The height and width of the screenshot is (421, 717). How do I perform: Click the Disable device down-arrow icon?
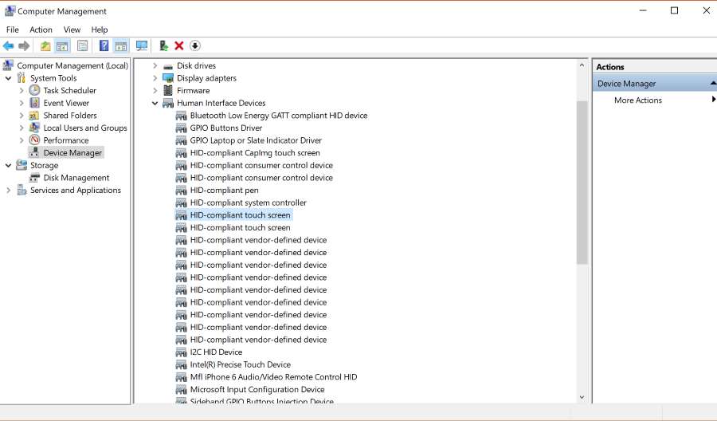tap(195, 45)
